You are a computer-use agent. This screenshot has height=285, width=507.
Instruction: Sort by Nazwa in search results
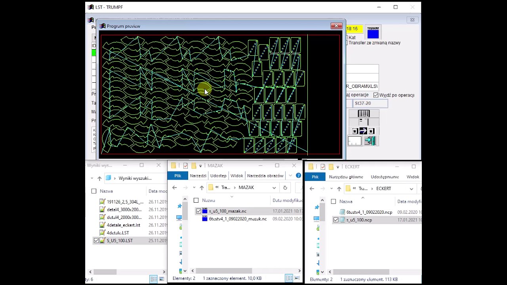106,191
